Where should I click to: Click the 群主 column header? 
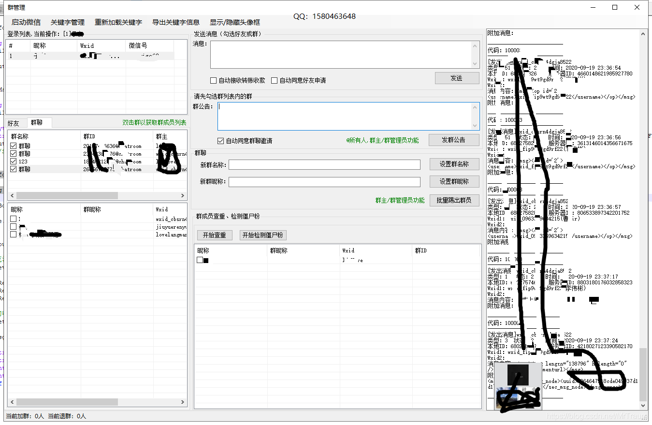coord(170,136)
